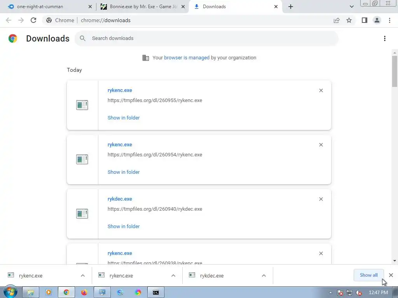Image resolution: width=398 pixels, height=298 pixels.
Task: Reload the downloads page
Action: (x=33, y=20)
